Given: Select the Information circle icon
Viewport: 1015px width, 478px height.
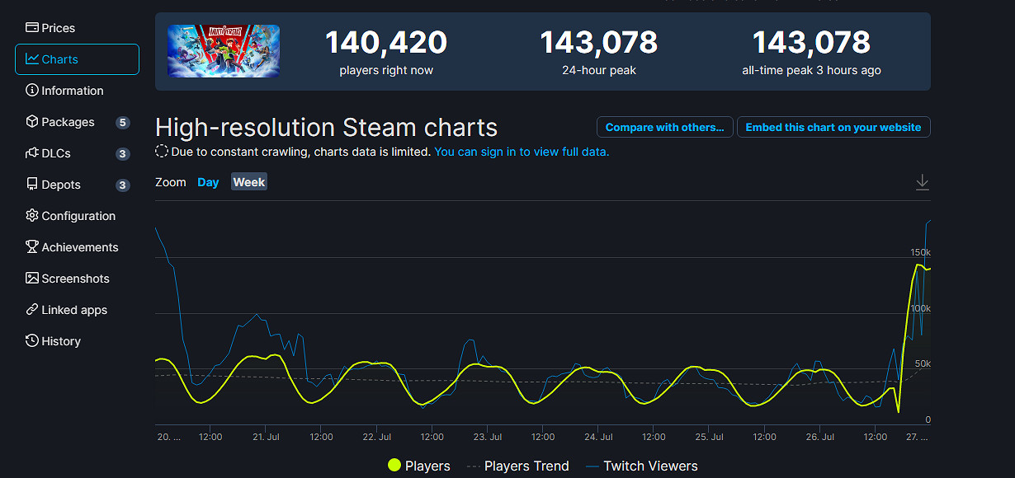Looking at the screenshot, I should pyautogui.click(x=32, y=91).
